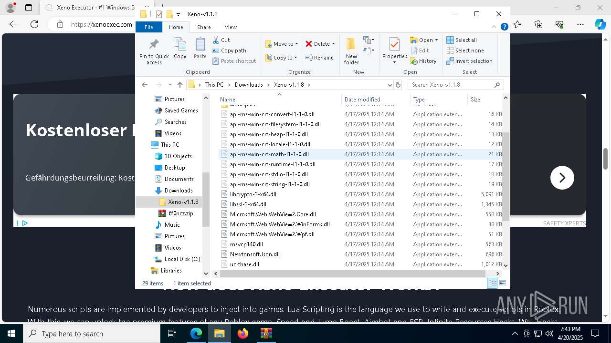This screenshot has height=343, width=611.
Task: Click Copy path in Clipboard group
Action: coord(229,50)
